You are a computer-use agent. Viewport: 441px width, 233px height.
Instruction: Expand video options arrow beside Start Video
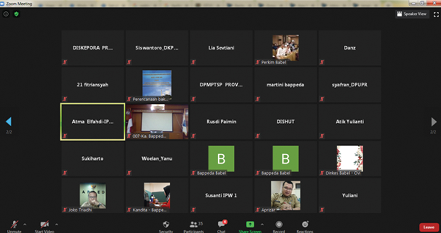pyautogui.click(x=56, y=224)
